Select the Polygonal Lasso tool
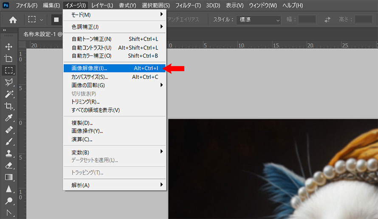Viewport: 378px width, 219px height. 9,82
